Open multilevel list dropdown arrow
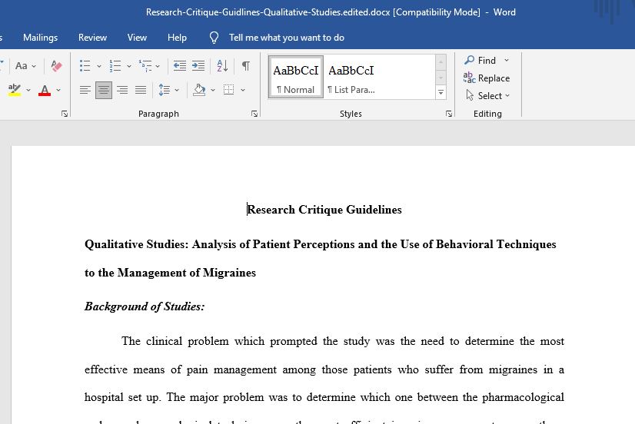The width and height of the screenshot is (635, 424). click(x=158, y=65)
